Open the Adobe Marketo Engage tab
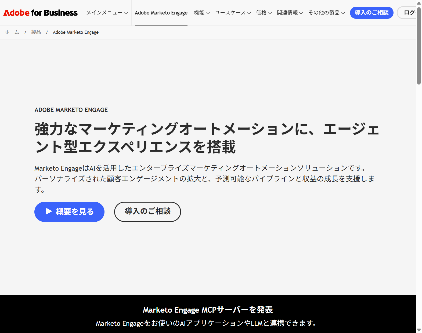422x333 pixels. click(x=161, y=13)
